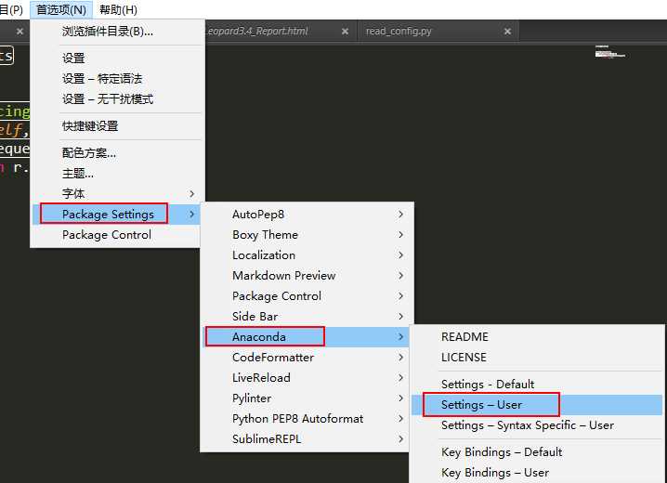Expand the 字体 submenu arrow

tap(192, 194)
